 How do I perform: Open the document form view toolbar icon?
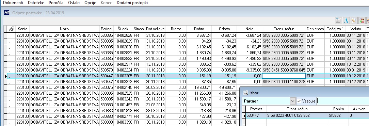pyautogui.click(x=338, y=20)
